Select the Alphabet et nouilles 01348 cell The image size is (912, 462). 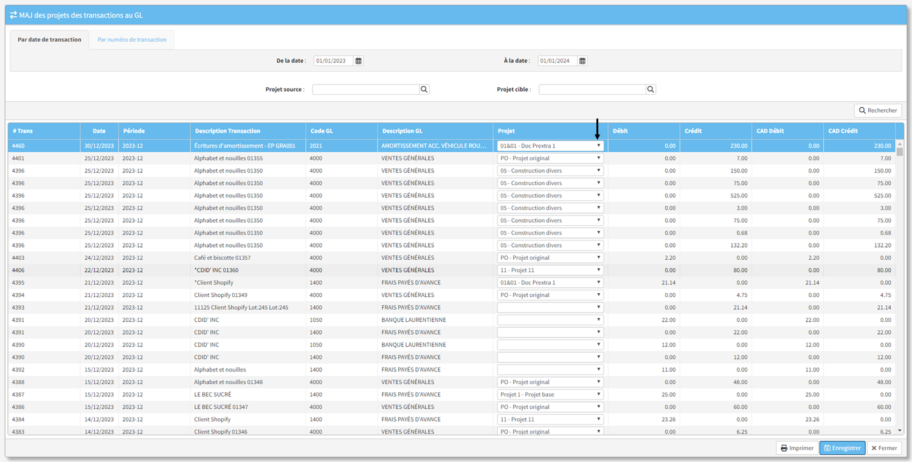tap(248, 382)
